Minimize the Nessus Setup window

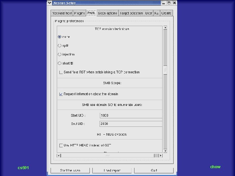(x=164, y=3)
